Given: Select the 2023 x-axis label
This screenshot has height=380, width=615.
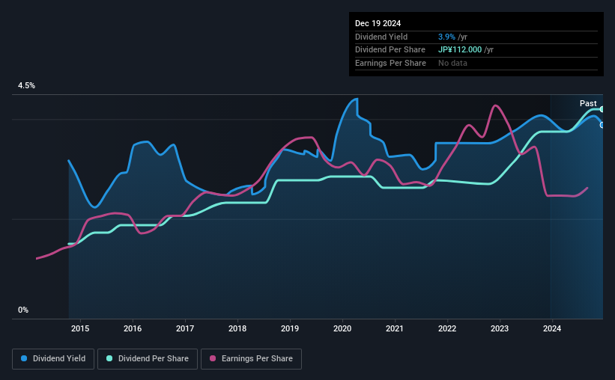Looking at the screenshot, I should (500, 328).
